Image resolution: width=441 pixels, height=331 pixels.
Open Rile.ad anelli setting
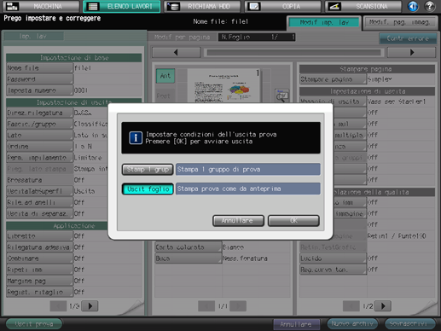pos(39,202)
